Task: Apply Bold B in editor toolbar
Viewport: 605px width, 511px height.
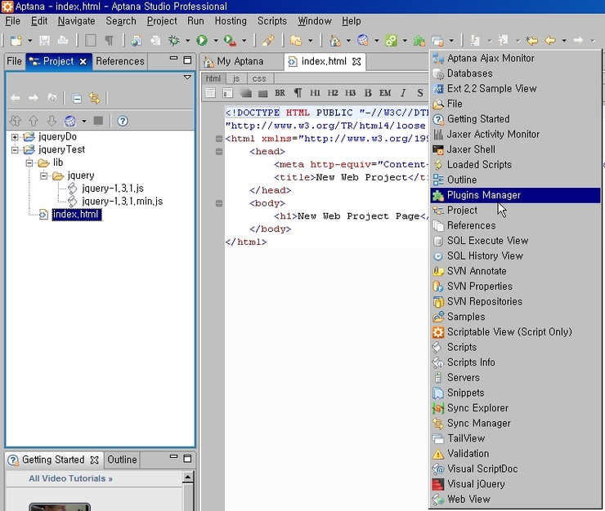Action: [x=368, y=93]
